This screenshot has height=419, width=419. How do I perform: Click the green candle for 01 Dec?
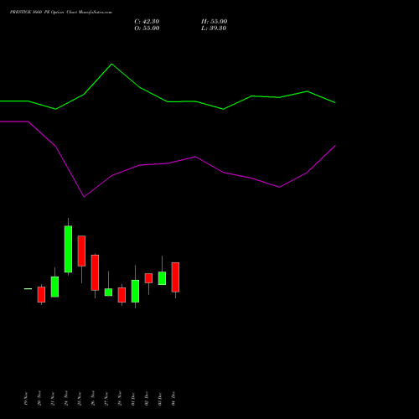coord(135,291)
